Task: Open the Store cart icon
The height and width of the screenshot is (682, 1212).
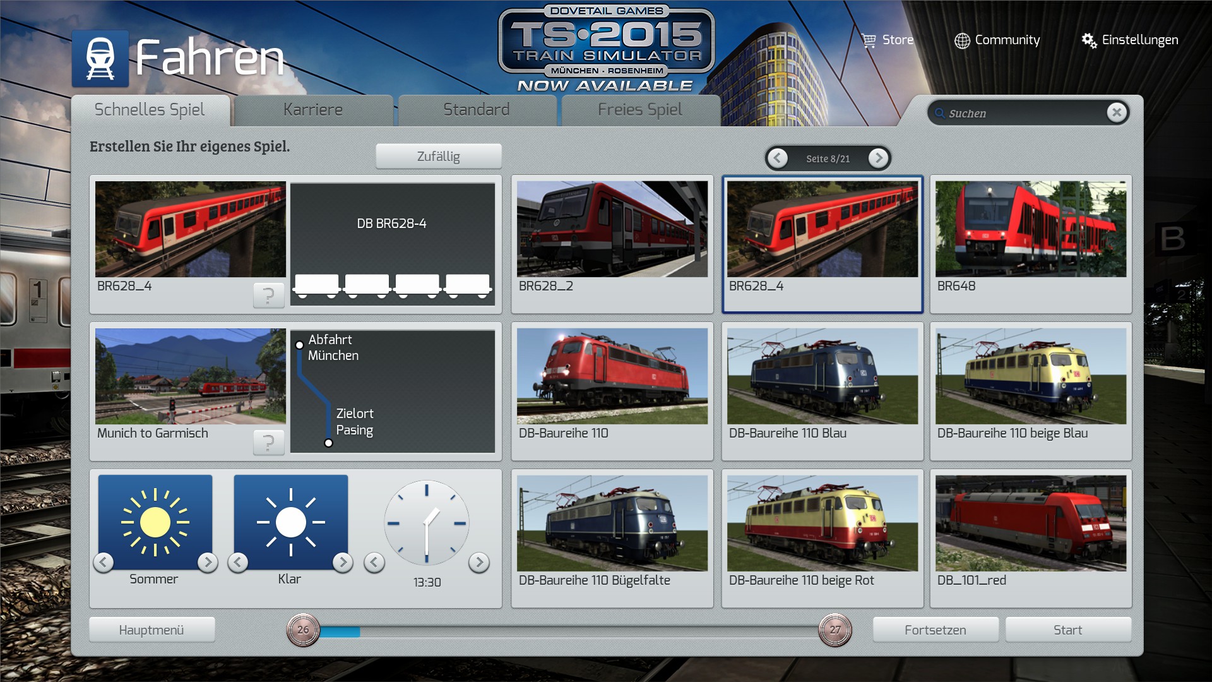Action: [869, 40]
